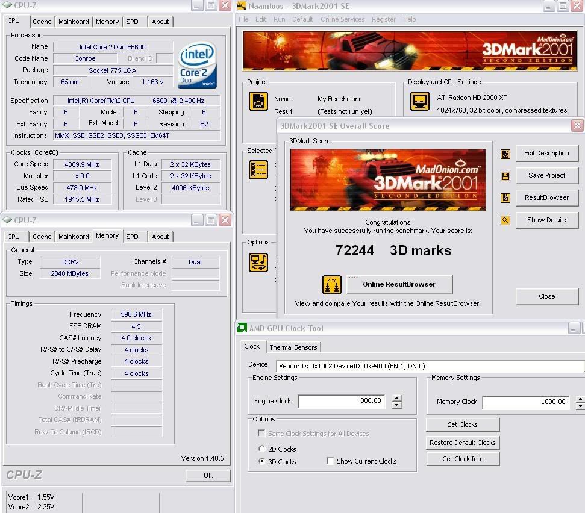Click 3DMark2001 SE window title icon
Screen dimensions: 585x513
[x=242, y=5]
